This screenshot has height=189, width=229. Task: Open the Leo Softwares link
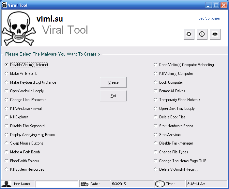[209, 18]
